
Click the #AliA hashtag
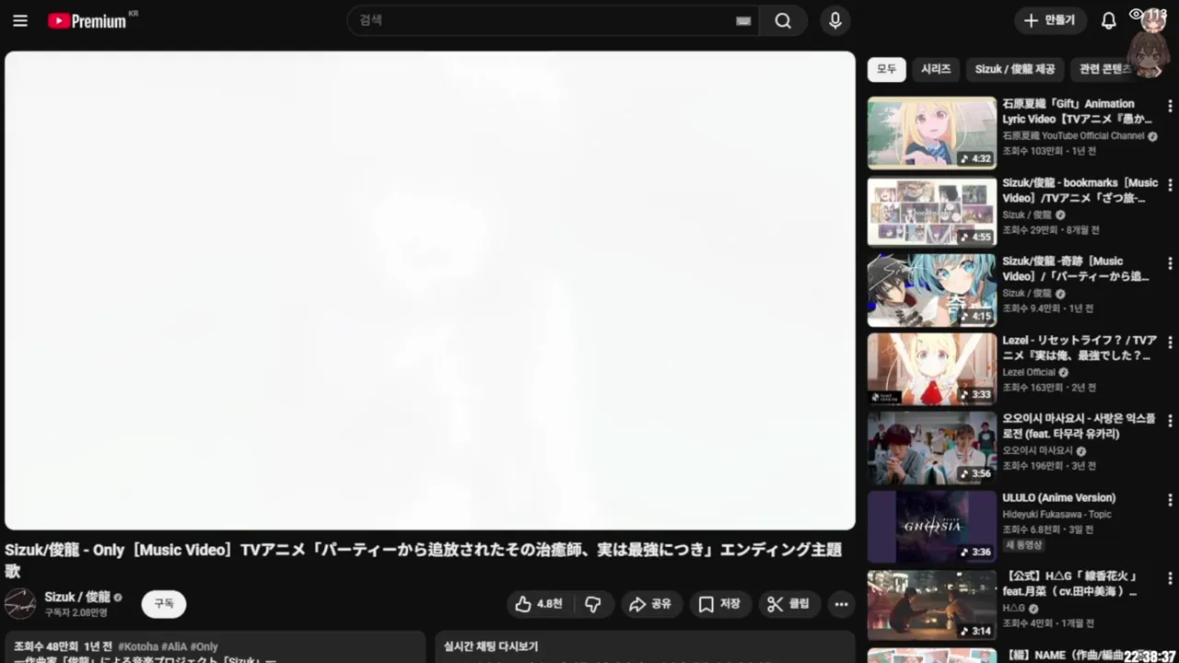pos(174,647)
